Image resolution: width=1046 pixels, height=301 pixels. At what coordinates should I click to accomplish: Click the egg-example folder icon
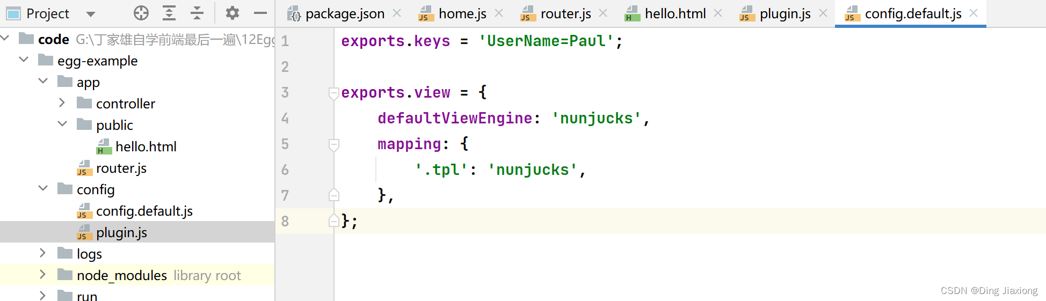click(46, 60)
